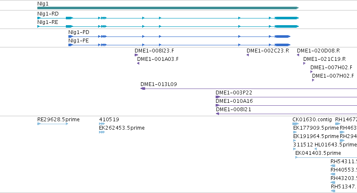The height and width of the screenshot is (193, 357).
Task: Open the Nlg1-RE transcript label
Action: (47, 22)
